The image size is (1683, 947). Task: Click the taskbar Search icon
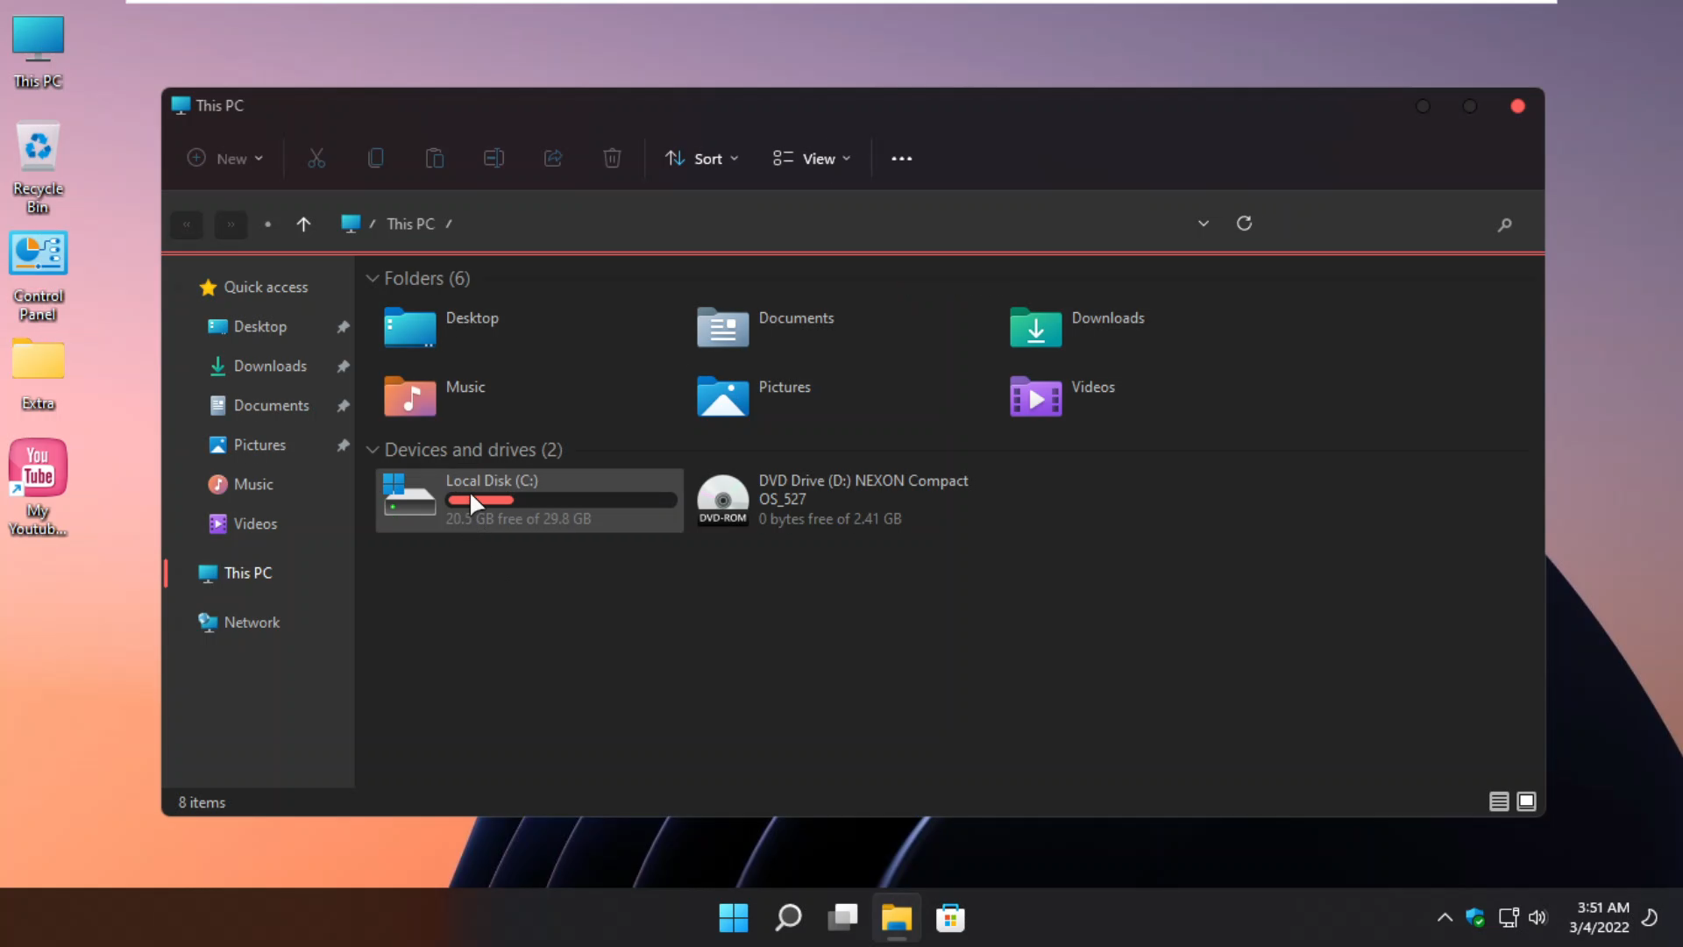788,918
